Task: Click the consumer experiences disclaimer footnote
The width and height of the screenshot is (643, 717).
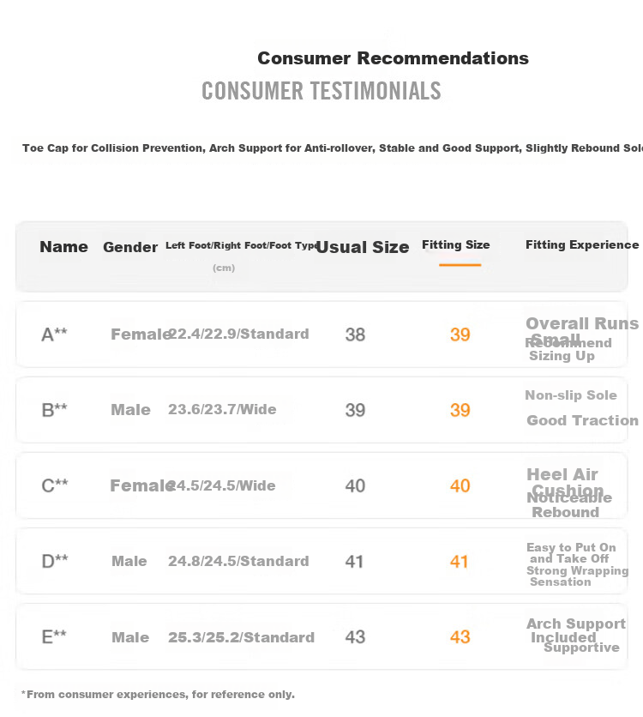Action: pyautogui.click(x=158, y=694)
